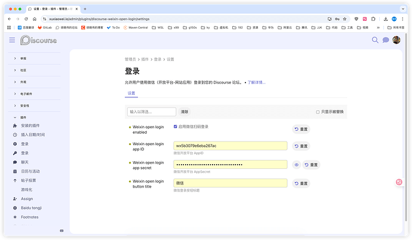The width and height of the screenshot is (412, 240).
Task: Click the 清除 filter button
Action: click(x=185, y=112)
